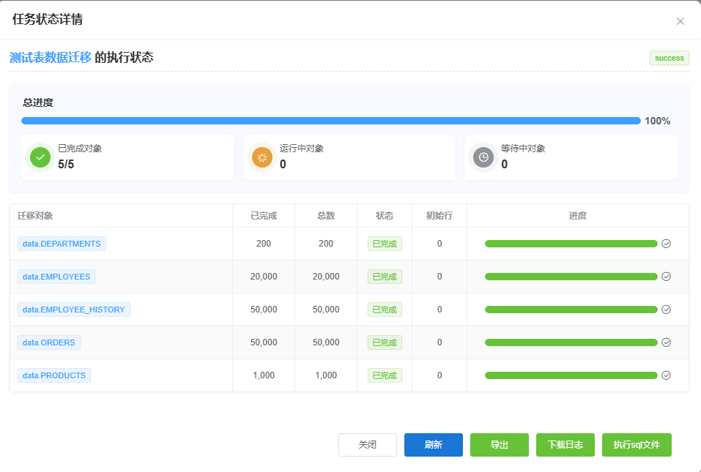This screenshot has width=701, height=472.
Task: Click the check-circle icon in data.EMPLOYEE_HISTORY row
Action: (x=666, y=310)
